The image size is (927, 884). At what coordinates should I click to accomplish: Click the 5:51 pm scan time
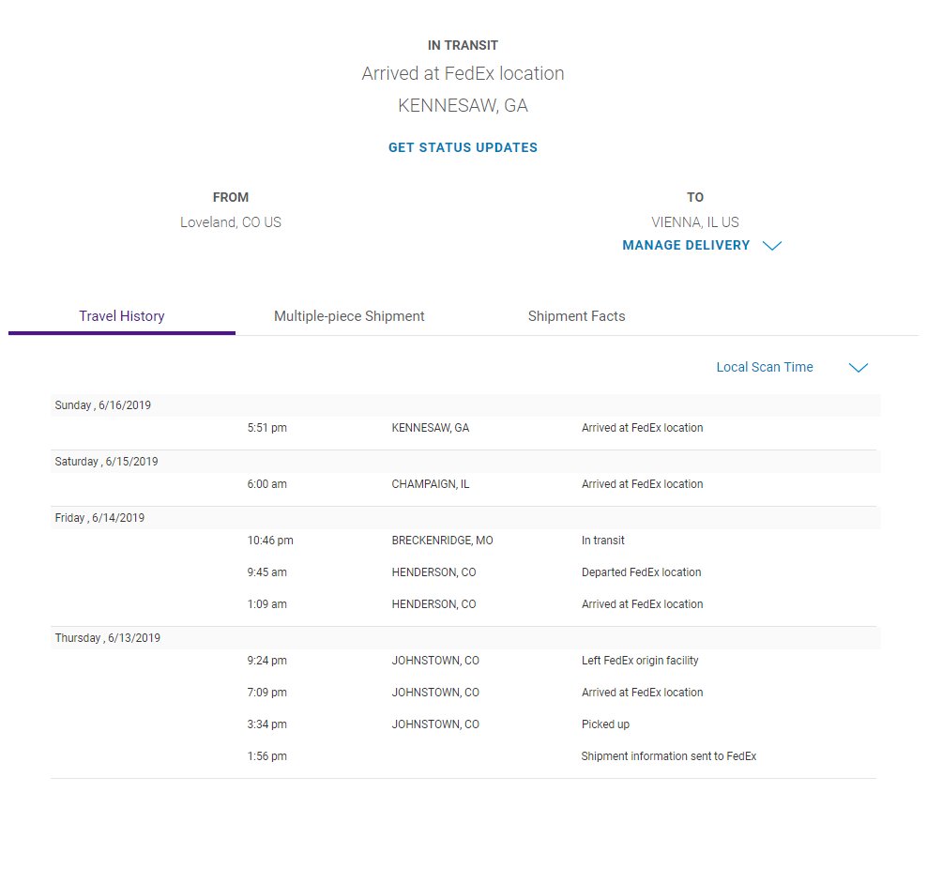(266, 428)
